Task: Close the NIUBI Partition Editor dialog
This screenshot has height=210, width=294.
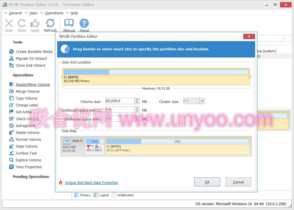Action: (x=249, y=36)
